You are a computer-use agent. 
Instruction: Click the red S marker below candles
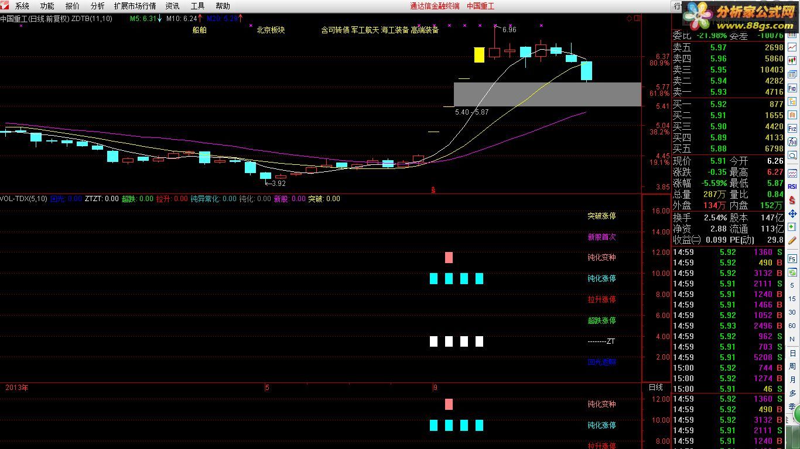[433, 190]
